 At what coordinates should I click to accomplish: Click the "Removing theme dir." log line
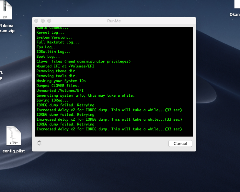(57, 71)
